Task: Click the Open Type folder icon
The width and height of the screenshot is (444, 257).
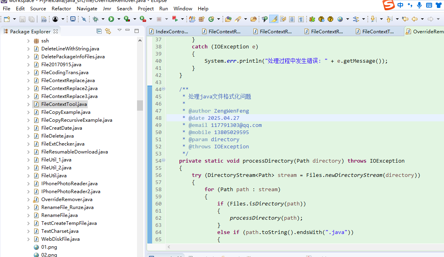Action: tap(228, 19)
